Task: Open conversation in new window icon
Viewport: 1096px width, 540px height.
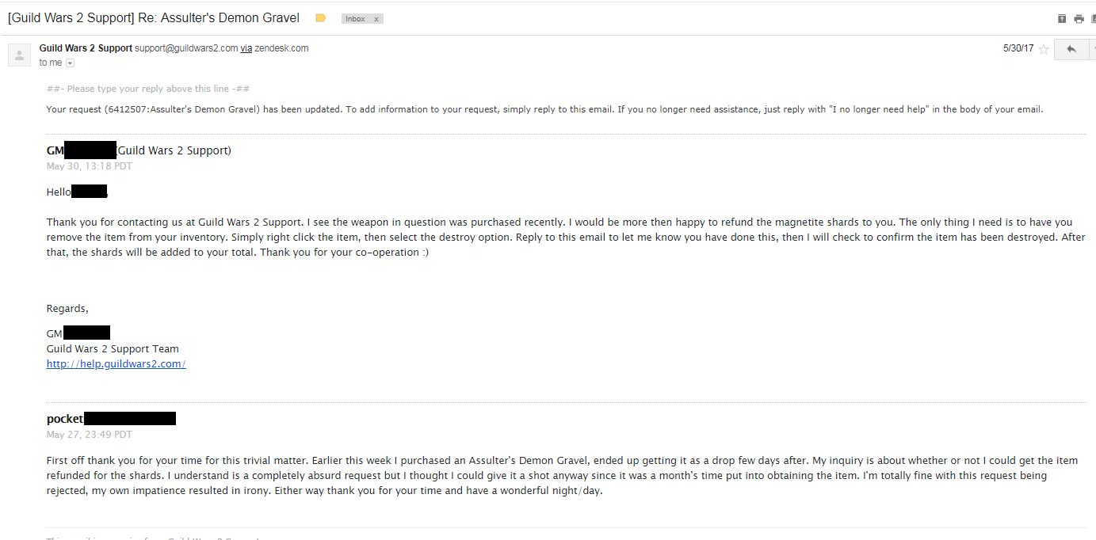Action: click(1093, 19)
